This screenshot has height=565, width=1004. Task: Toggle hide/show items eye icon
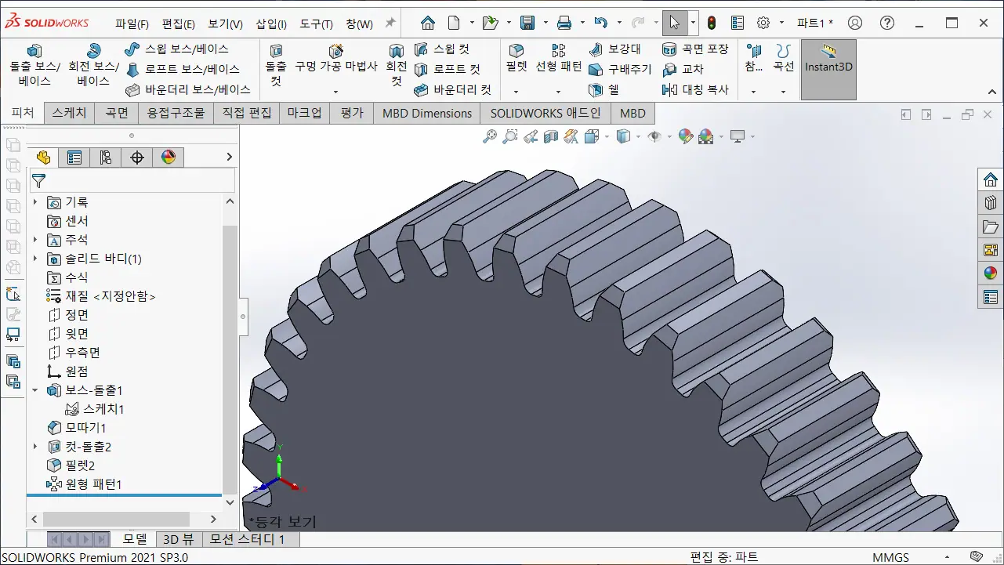(654, 136)
